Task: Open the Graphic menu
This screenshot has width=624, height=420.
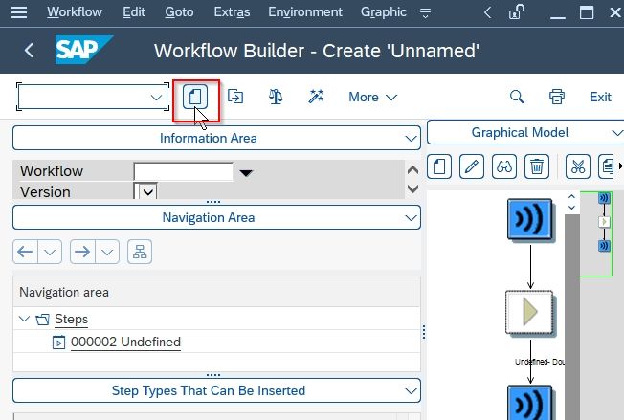Action: pyautogui.click(x=383, y=12)
